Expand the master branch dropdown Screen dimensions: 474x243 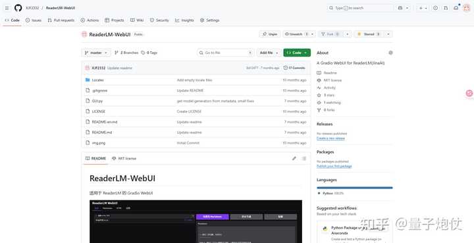point(96,53)
